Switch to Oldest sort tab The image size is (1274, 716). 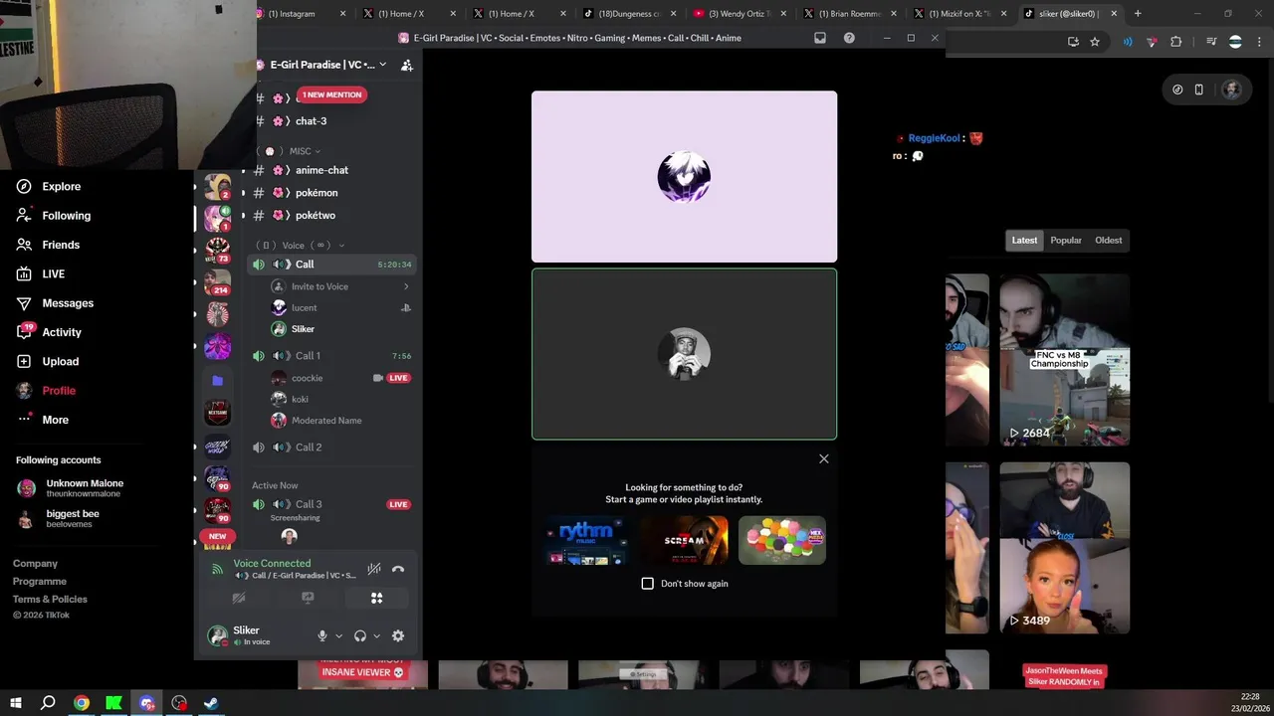click(1109, 240)
